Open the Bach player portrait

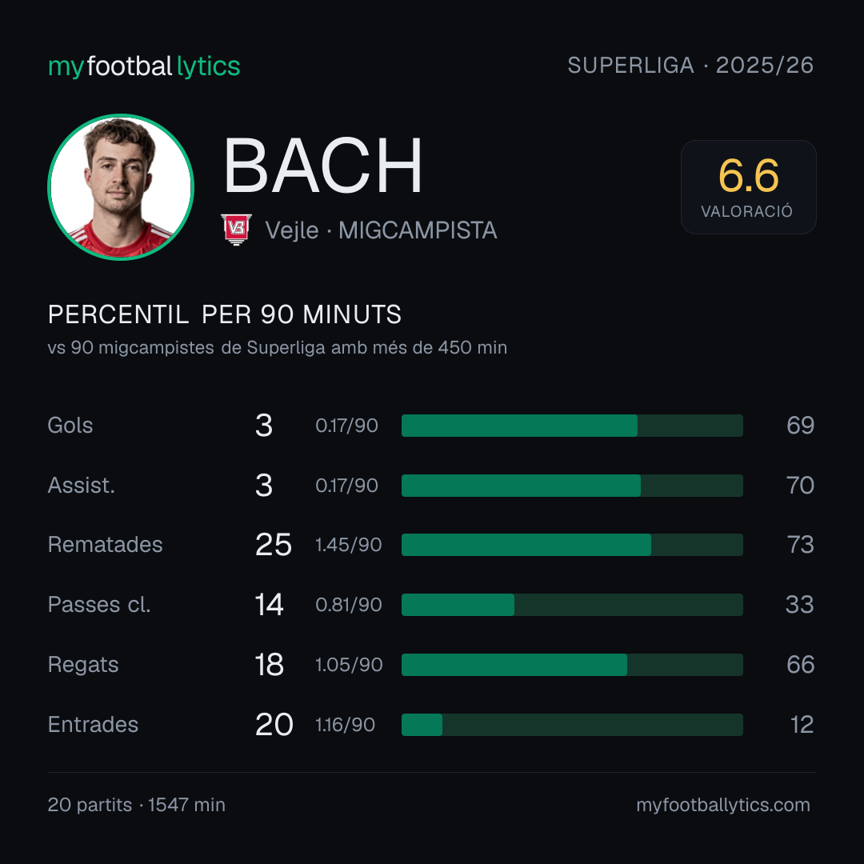121,186
